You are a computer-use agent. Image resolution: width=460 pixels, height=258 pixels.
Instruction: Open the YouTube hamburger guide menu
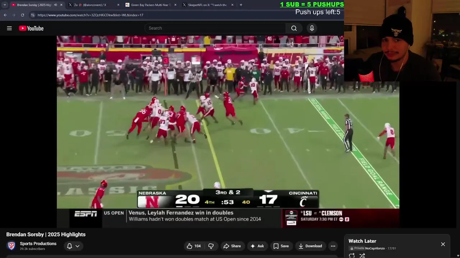coord(9,28)
